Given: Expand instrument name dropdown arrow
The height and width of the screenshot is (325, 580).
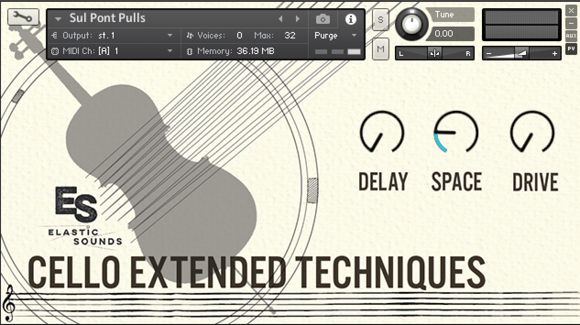Looking at the screenshot, I should (x=58, y=19).
